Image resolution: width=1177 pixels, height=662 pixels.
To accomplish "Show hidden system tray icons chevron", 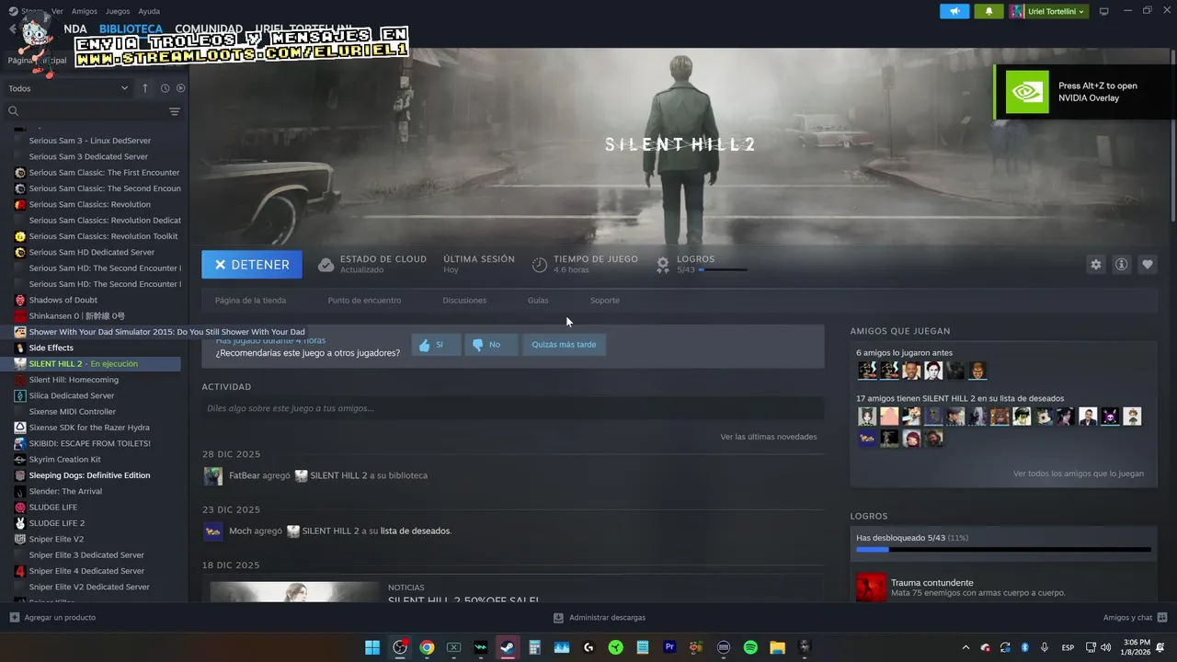I will click(966, 647).
